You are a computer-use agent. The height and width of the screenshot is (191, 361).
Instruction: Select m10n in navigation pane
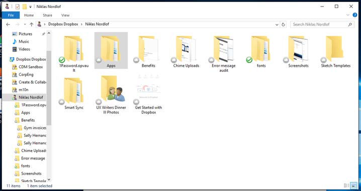tap(24, 90)
